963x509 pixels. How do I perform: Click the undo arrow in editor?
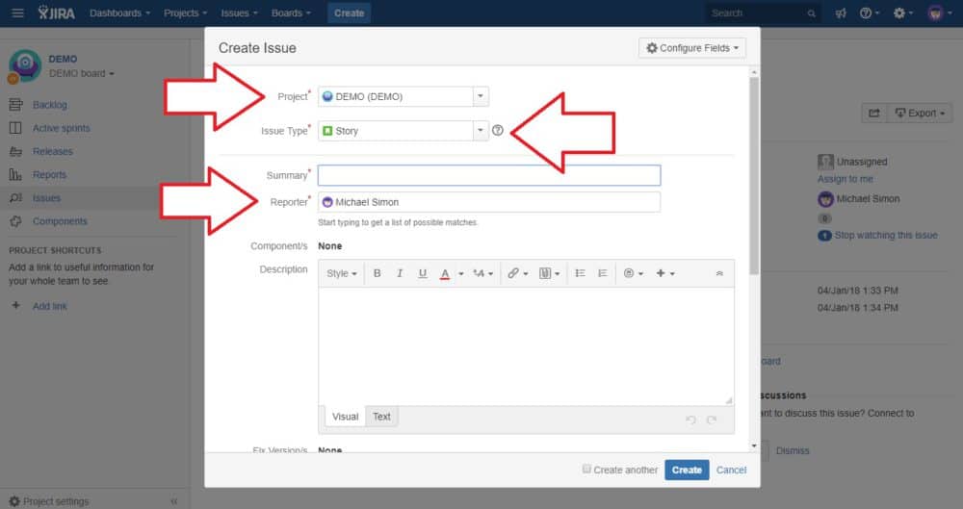pos(690,420)
